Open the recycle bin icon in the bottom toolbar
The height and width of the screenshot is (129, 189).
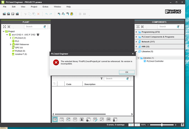tap(115, 119)
